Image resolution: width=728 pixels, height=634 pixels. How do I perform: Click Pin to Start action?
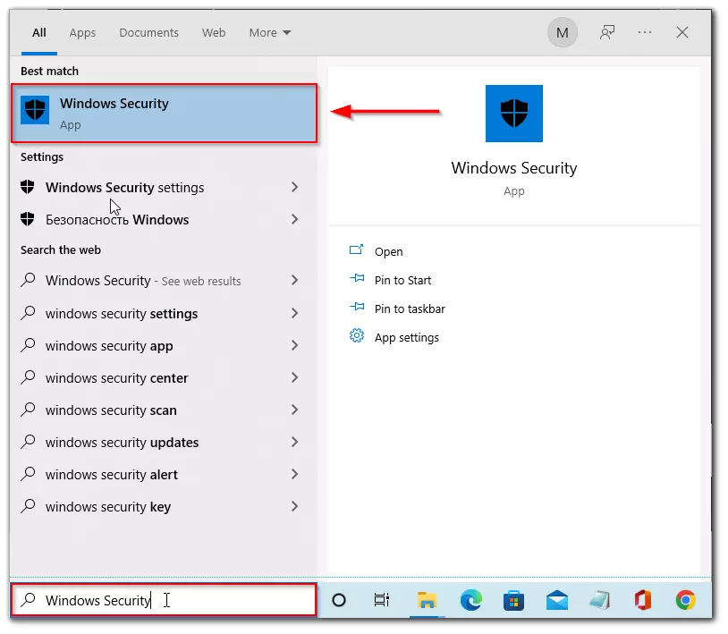point(402,280)
